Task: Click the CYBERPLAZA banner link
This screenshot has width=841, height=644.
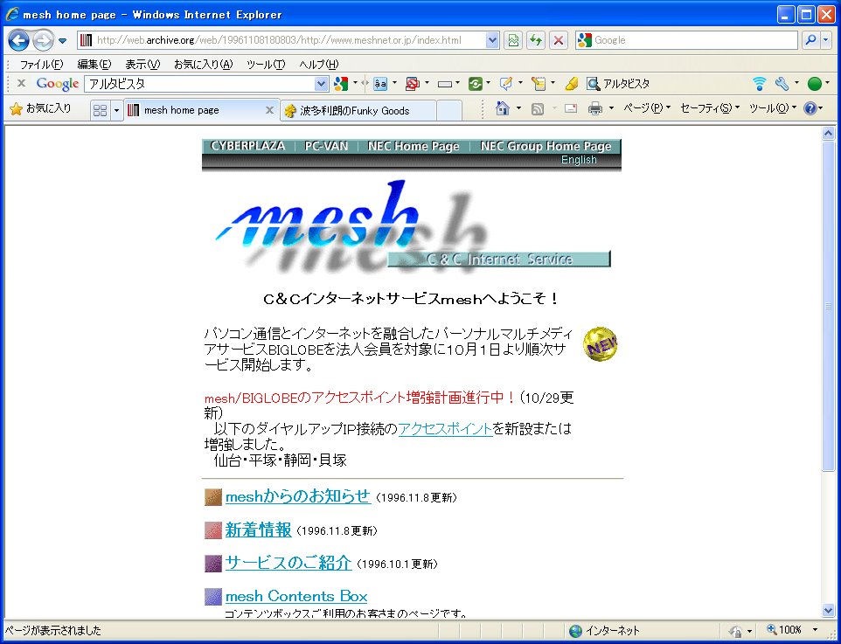Action: [x=247, y=147]
